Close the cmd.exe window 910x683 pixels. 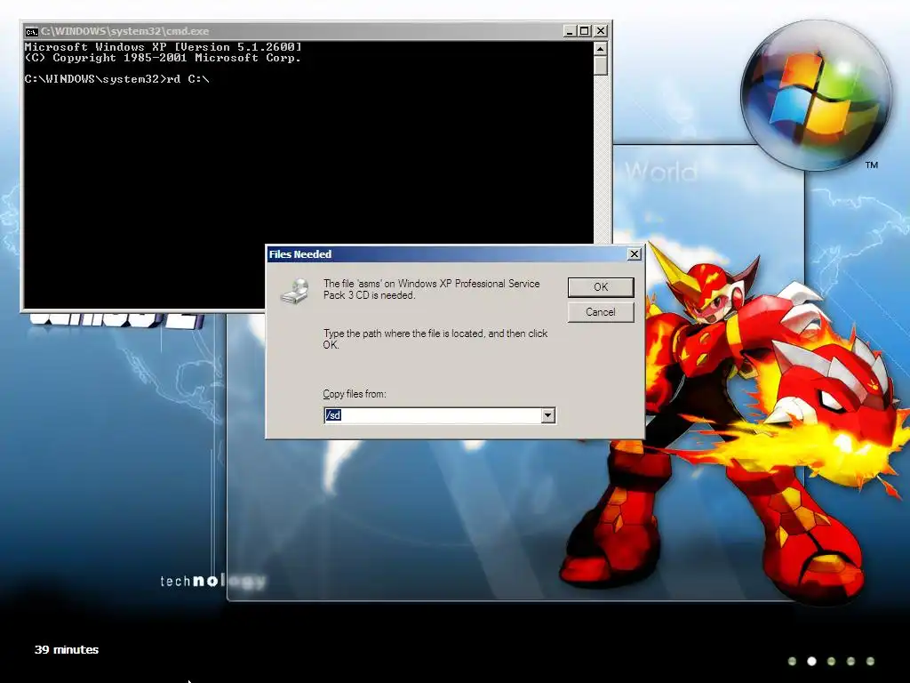click(601, 31)
